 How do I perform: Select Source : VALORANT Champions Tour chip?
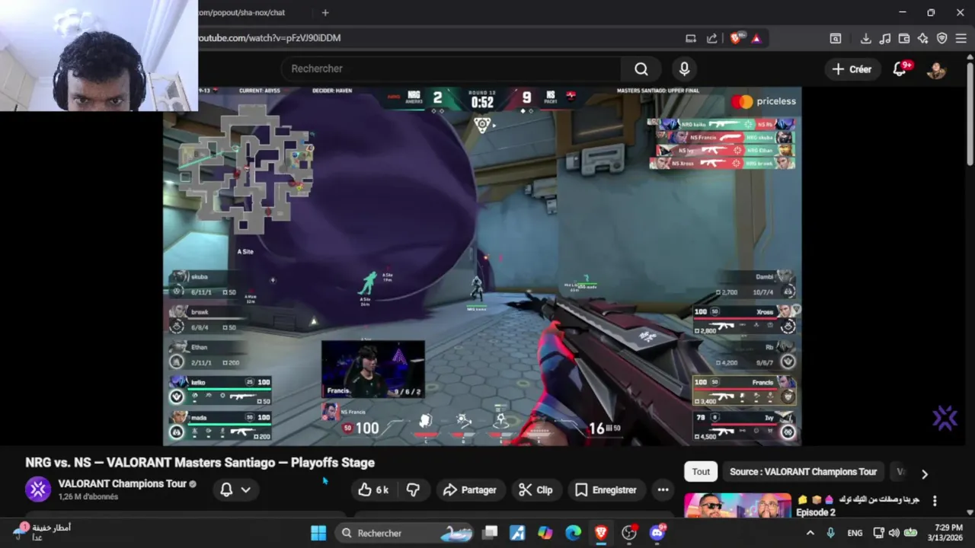803,472
